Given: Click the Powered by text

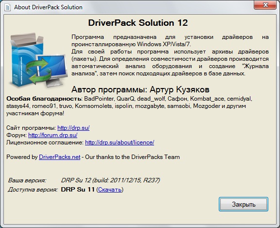Looking at the screenshot, I should 22,157.
